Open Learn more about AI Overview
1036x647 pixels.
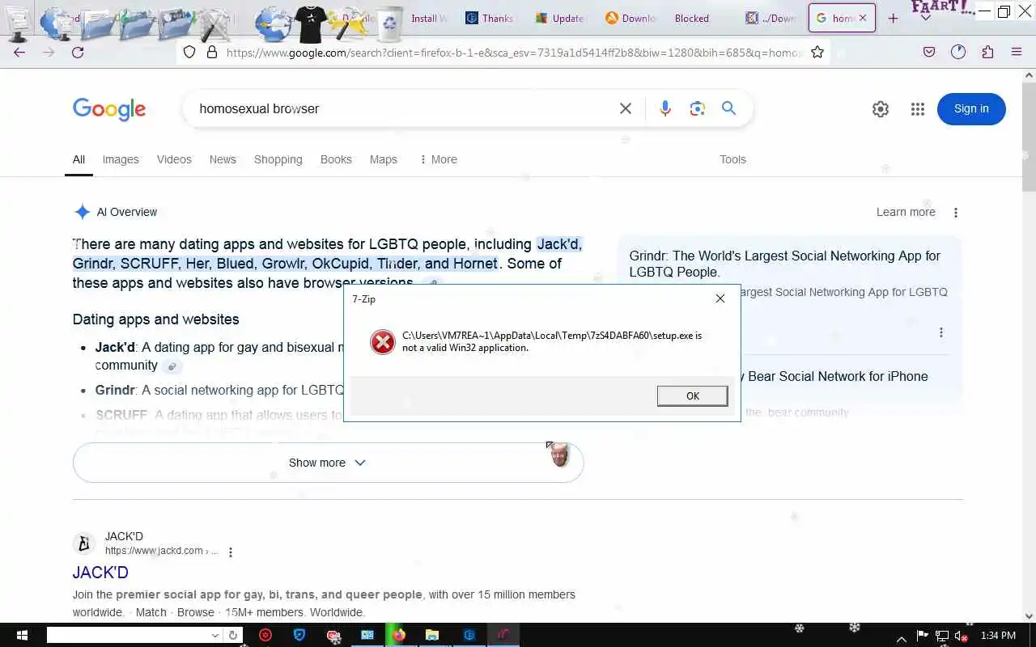(906, 212)
